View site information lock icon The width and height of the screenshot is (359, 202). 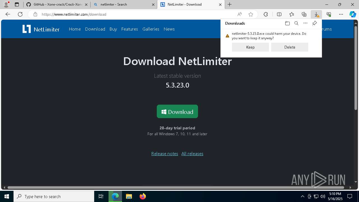coord(35,14)
